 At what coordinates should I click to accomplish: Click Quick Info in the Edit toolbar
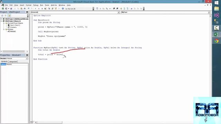click(104, 9)
